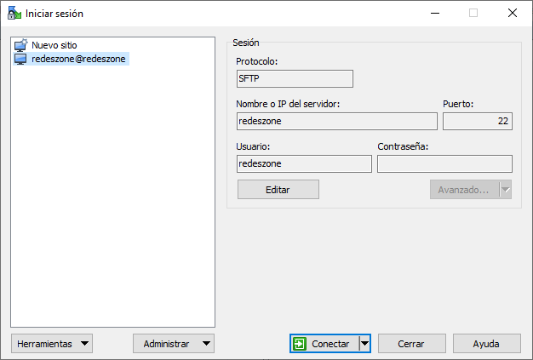Screen dimensions: 533x360
Task: Click the Ayuda button
Action: point(486,344)
